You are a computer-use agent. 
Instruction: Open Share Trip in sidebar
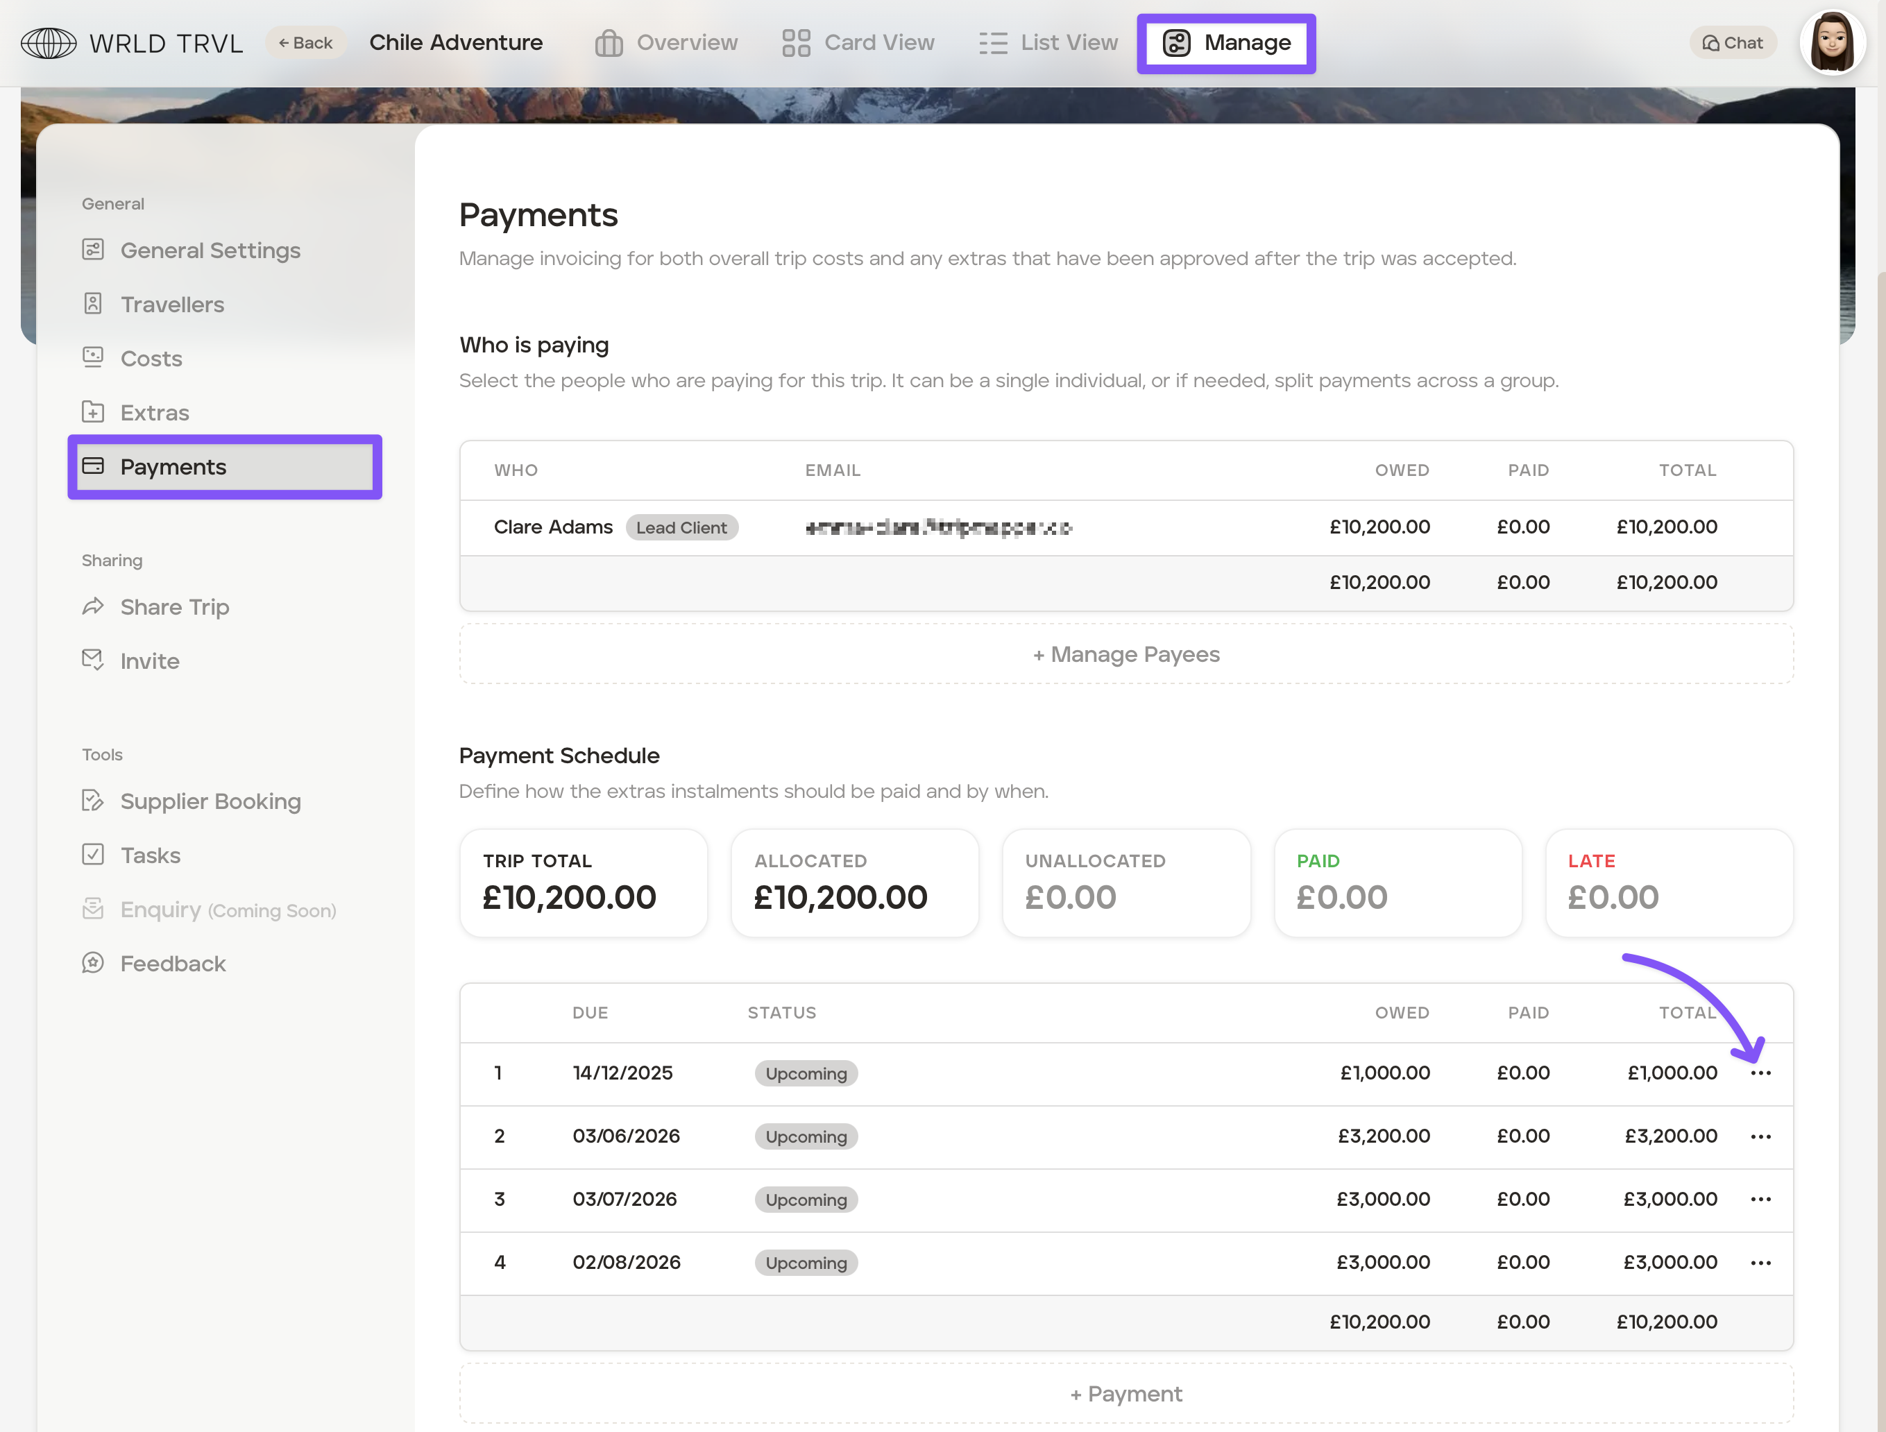pyautogui.click(x=174, y=607)
